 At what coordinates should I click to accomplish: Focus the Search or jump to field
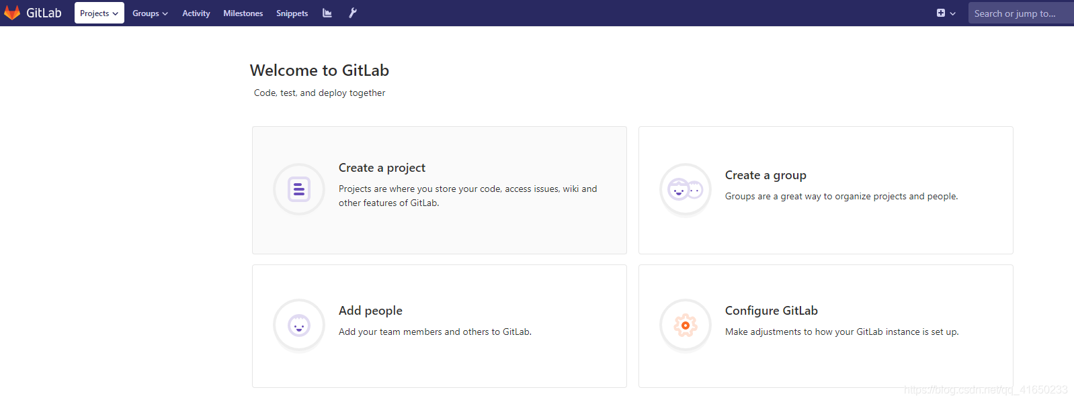(1021, 13)
